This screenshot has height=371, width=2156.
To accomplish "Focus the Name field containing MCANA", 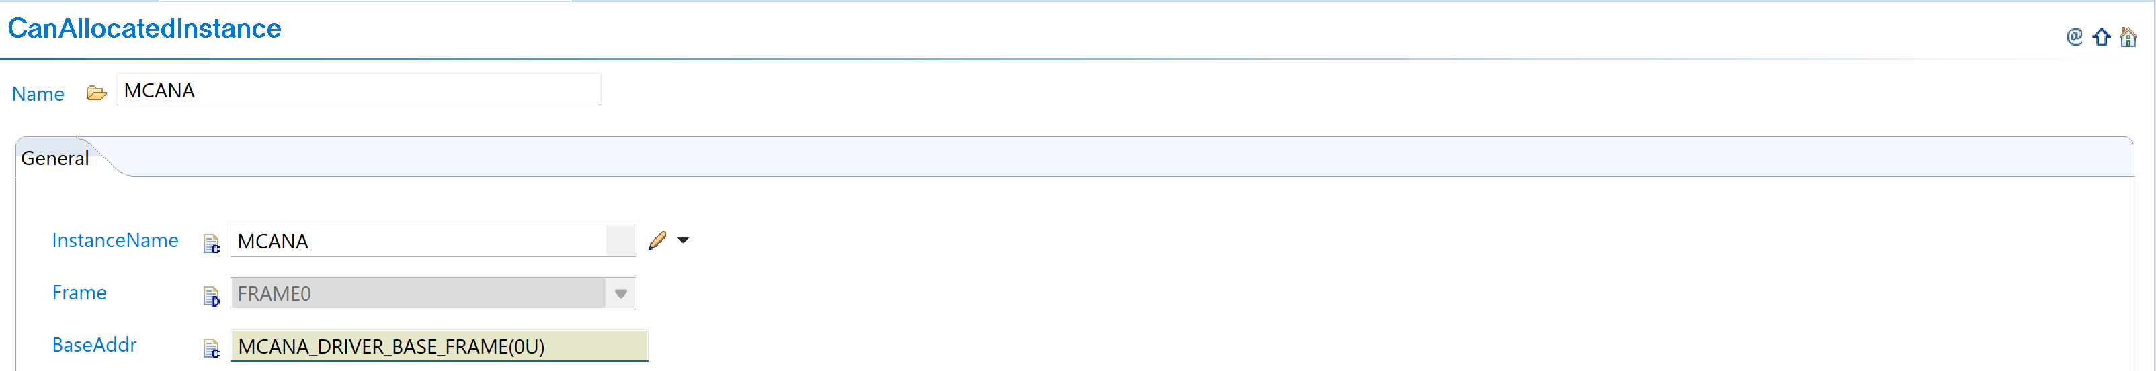I will tap(358, 91).
